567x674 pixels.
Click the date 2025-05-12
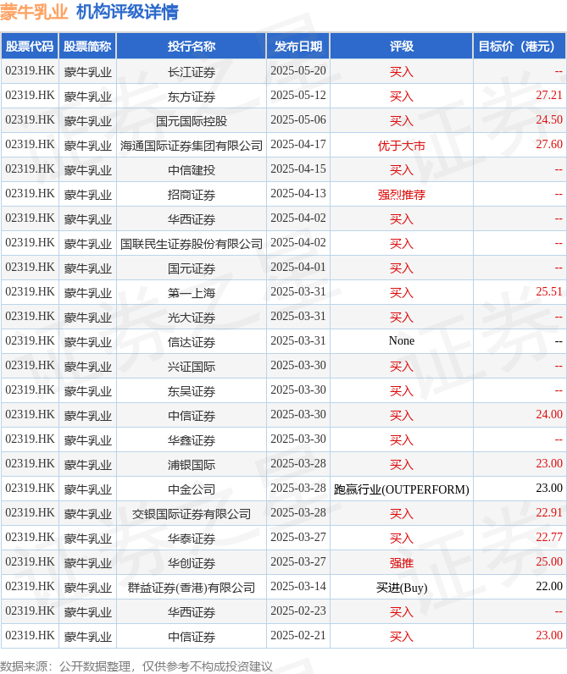298,95
